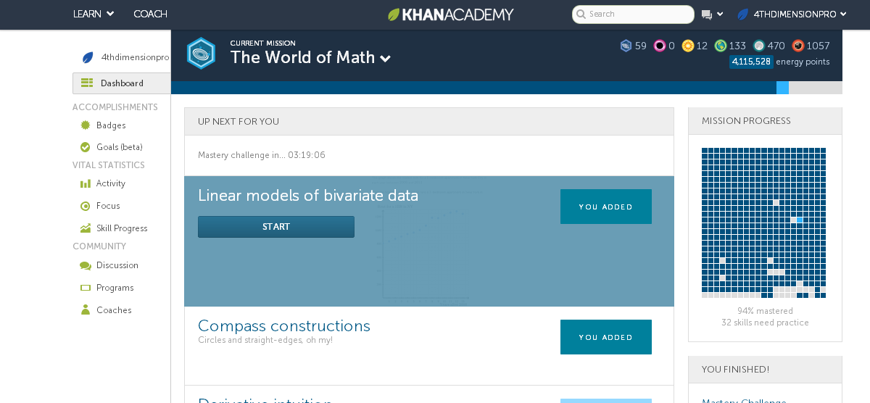Open the notifications speech bubble icon
This screenshot has width=870, height=403.
pos(707,14)
